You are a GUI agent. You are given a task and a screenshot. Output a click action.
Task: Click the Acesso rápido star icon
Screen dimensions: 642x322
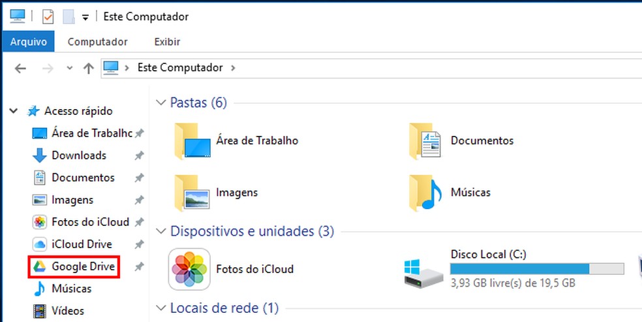(33, 111)
